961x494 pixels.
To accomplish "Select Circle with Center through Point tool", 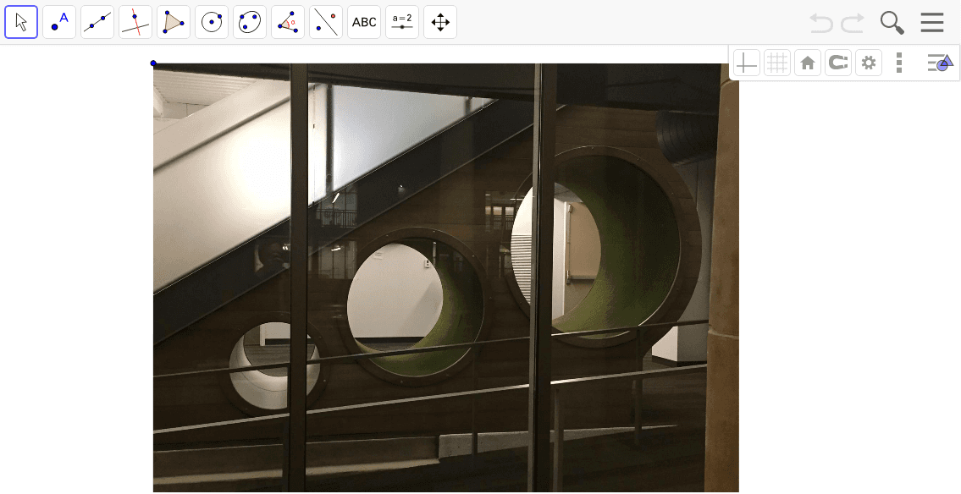I will point(212,22).
